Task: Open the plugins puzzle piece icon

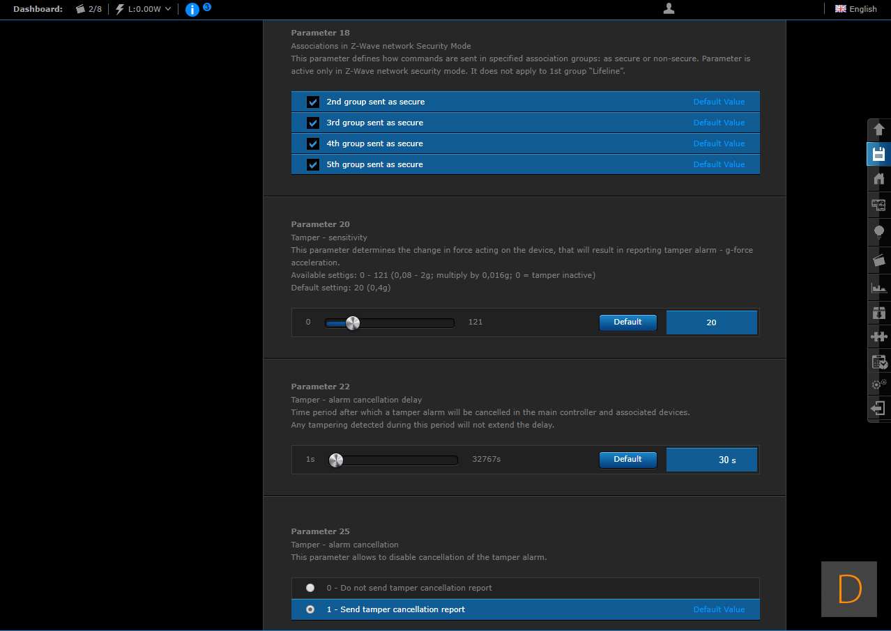Action: [x=878, y=337]
